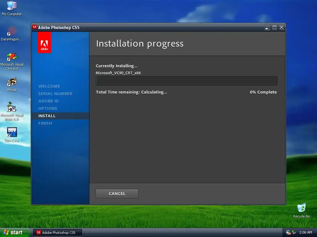Viewport: 317px width, 237px height.
Task: Select the Dev-C++ desktop shortcut
Action: click(x=12, y=135)
